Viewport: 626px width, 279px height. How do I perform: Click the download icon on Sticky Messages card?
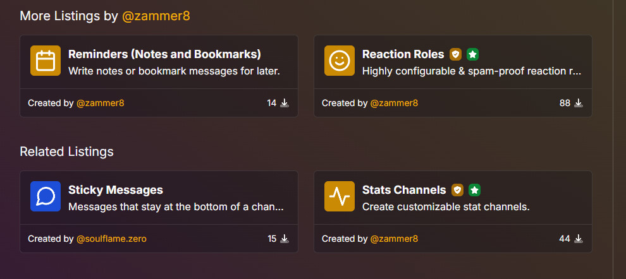click(x=285, y=239)
